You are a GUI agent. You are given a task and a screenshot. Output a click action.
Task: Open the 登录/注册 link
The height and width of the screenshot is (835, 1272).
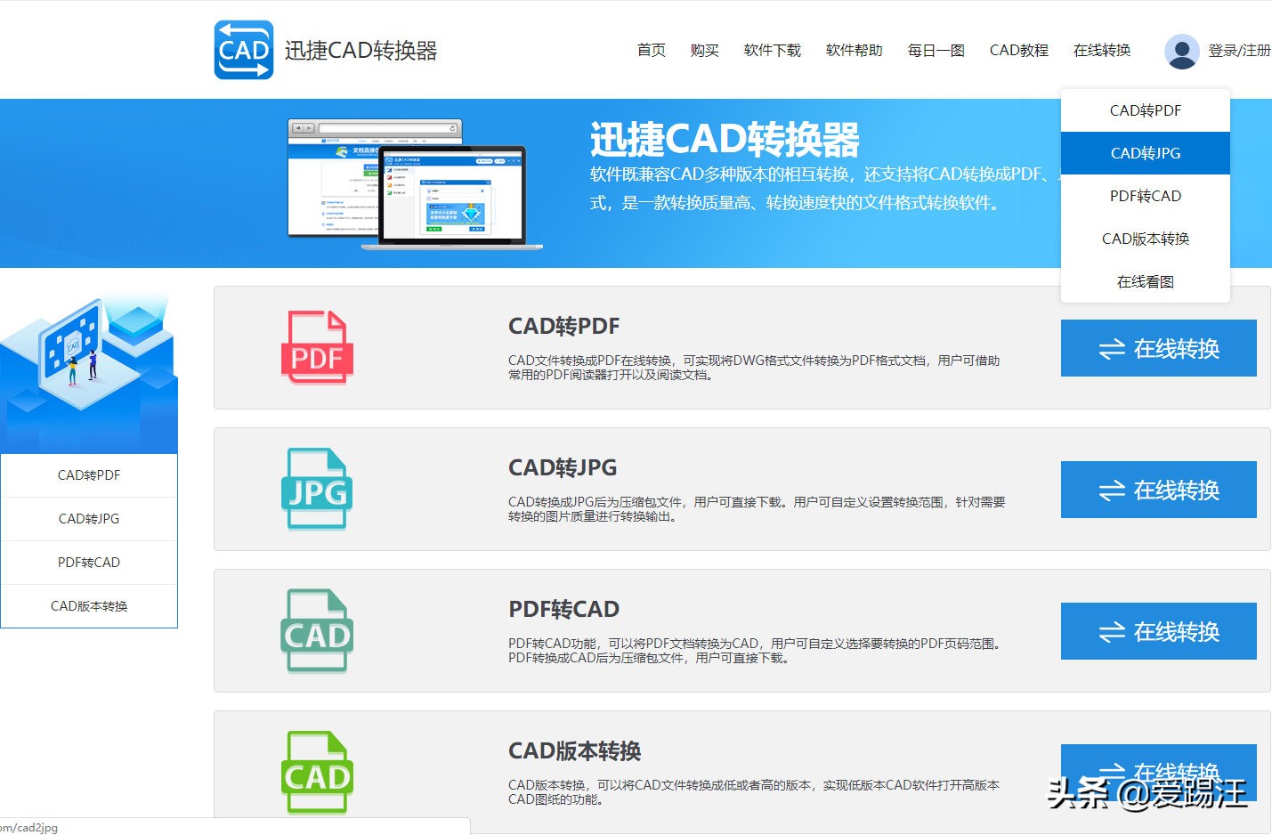1239,51
